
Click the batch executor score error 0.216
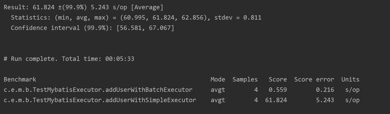click(x=325, y=90)
